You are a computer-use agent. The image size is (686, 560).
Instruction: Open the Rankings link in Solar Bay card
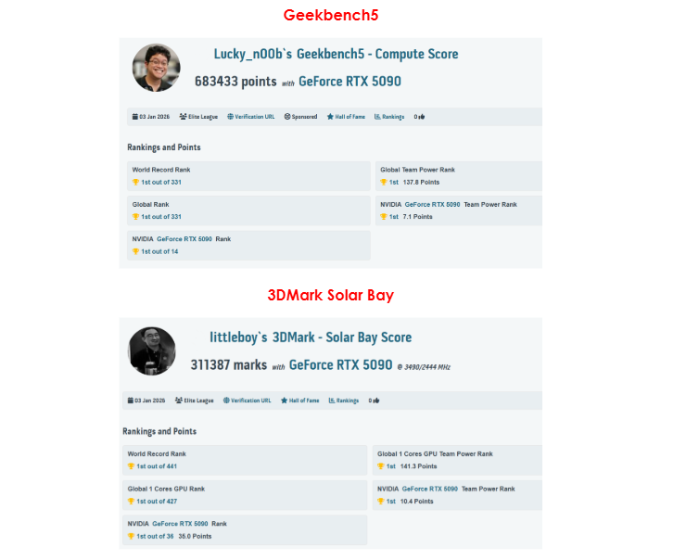(347, 401)
